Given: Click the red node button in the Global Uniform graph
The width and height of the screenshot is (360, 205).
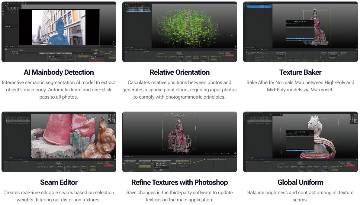Looking at the screenshot, I should (x=350, y=166).
